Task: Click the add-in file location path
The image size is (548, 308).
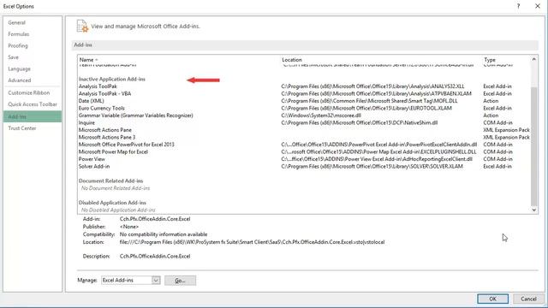Action: coord(252,242)
